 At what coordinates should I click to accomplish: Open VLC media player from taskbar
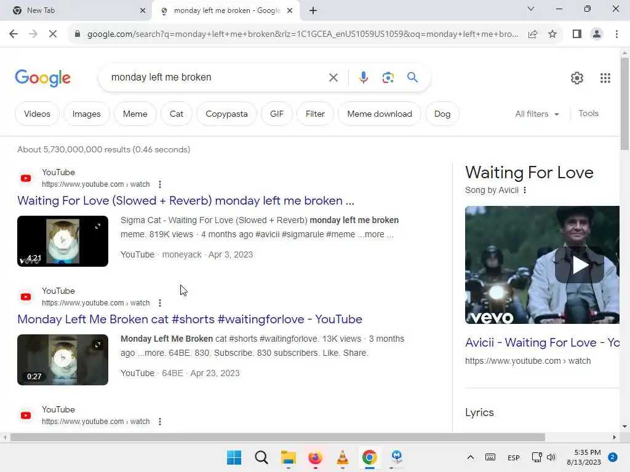(x=342, y=457)
